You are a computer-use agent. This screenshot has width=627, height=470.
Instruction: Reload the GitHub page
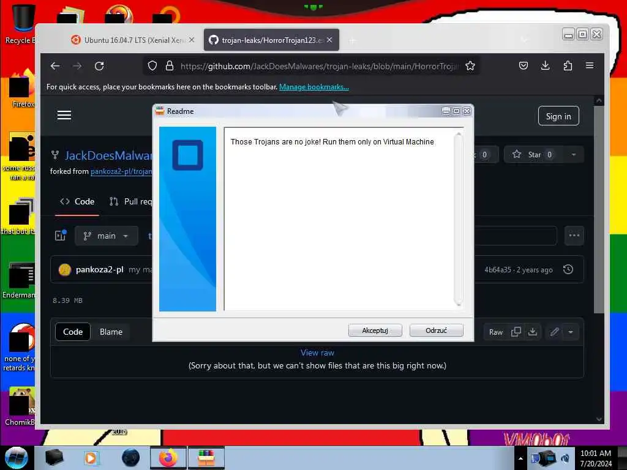(99, 66)
